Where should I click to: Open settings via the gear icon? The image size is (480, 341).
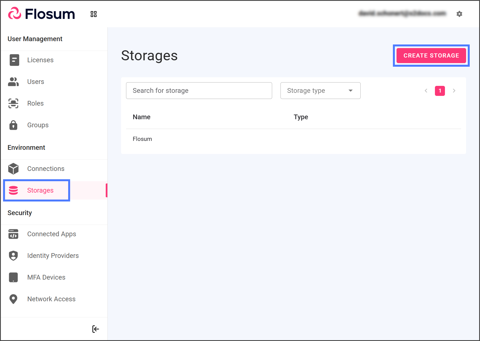click(459, 14)
